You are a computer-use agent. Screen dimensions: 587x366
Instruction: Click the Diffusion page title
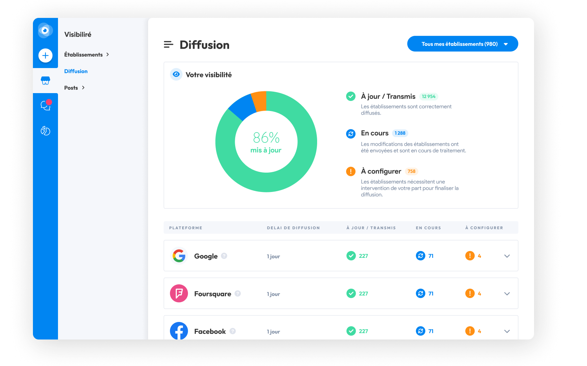[x=204, y=45]
